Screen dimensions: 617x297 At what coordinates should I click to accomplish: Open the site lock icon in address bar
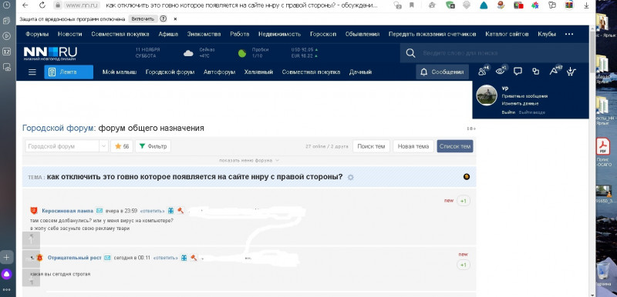pyautogui.click(x=58, y=5)
